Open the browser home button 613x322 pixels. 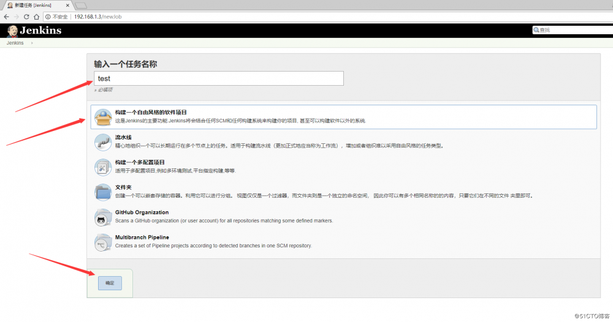(x=36, y=17)
